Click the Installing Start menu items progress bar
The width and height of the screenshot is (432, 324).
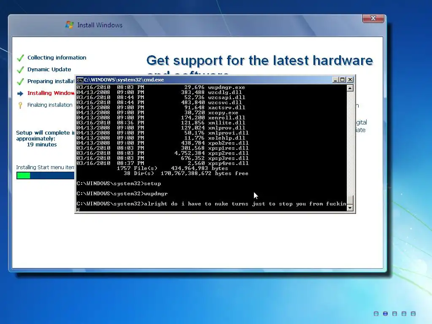point(46,175)
